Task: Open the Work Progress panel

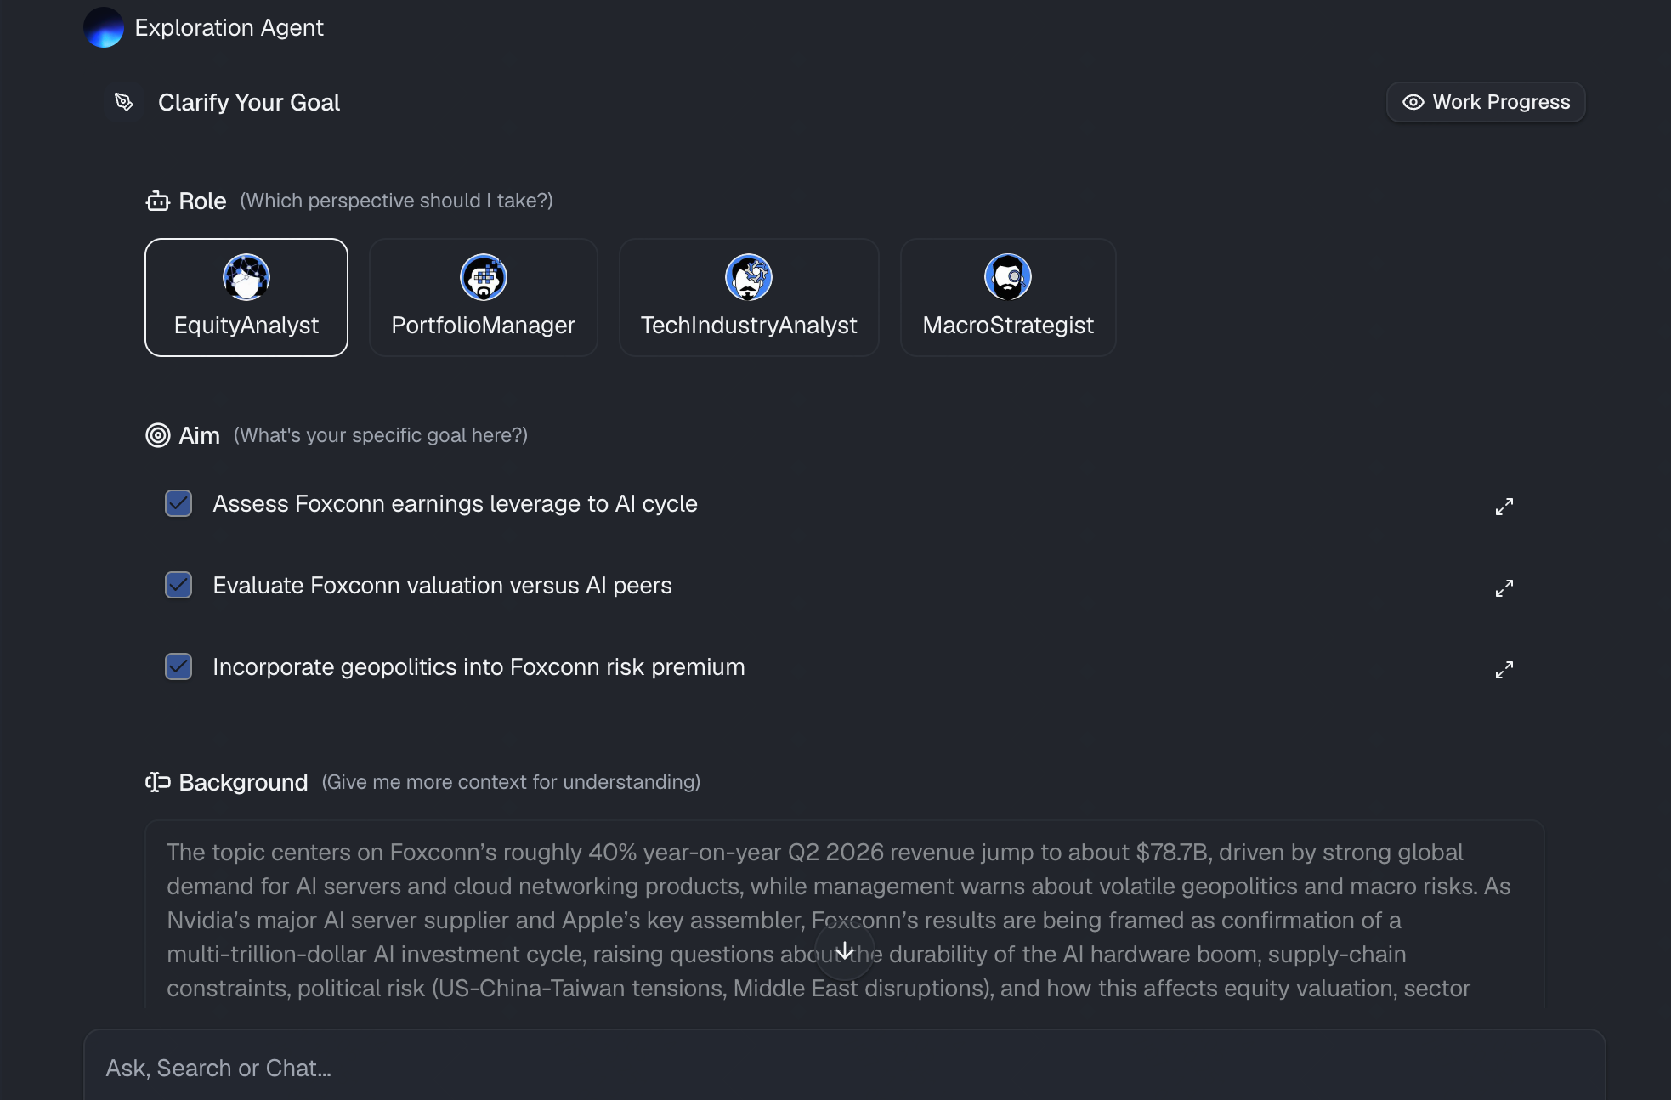Action: (1486, 102)
